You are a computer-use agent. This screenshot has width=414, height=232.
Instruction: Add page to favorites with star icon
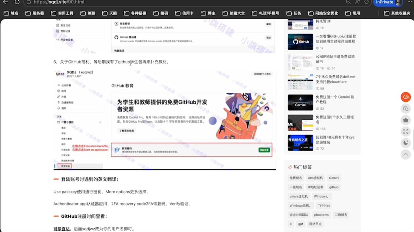coord(366,2)
